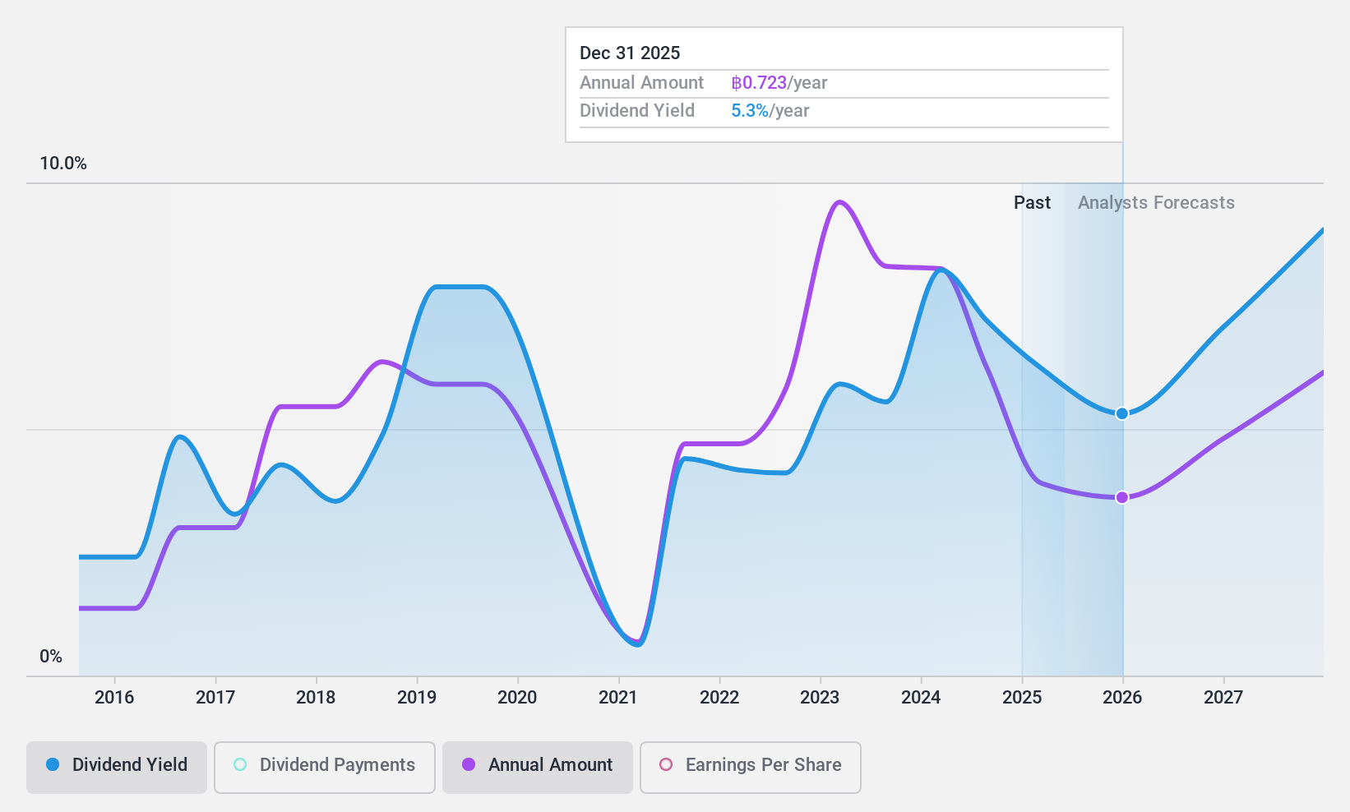
Task: Toggle the Dividend Yield series
Action: (x=117, y=768)
